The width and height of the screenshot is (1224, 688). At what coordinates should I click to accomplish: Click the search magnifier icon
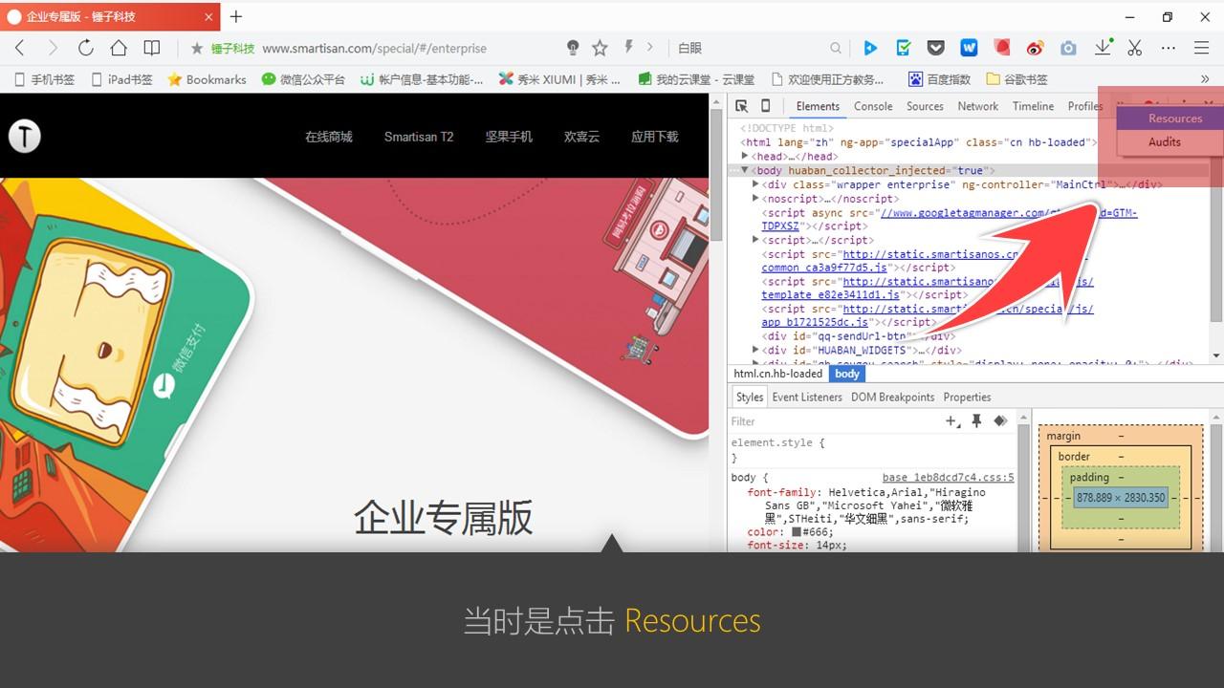(x=836, y=48)
